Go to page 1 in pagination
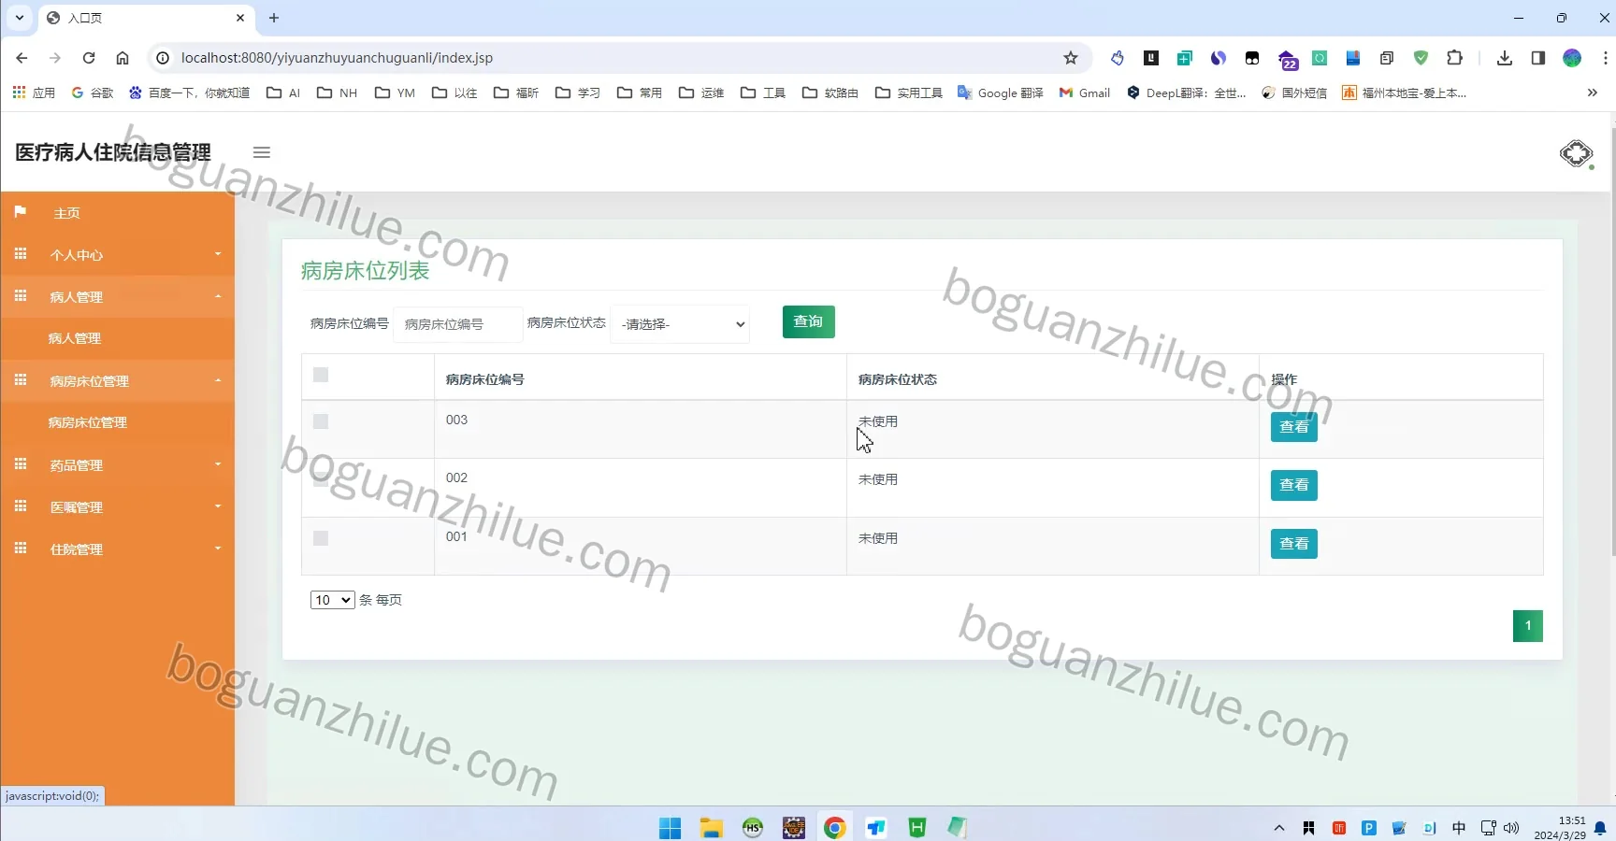 tap(1528, 626)
